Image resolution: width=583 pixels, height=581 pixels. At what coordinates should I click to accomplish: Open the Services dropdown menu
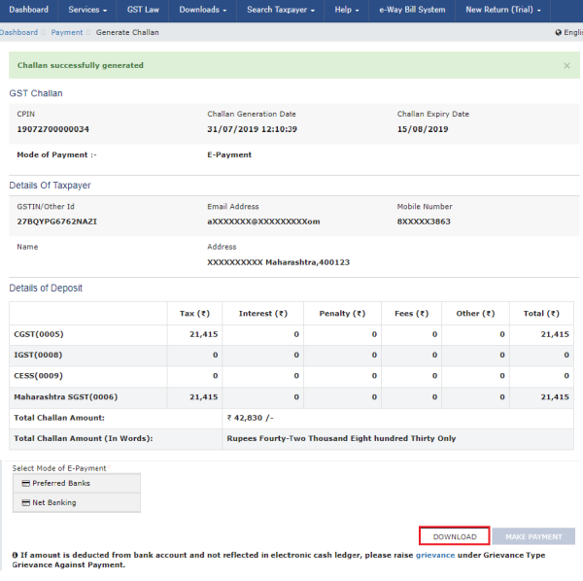88,10
